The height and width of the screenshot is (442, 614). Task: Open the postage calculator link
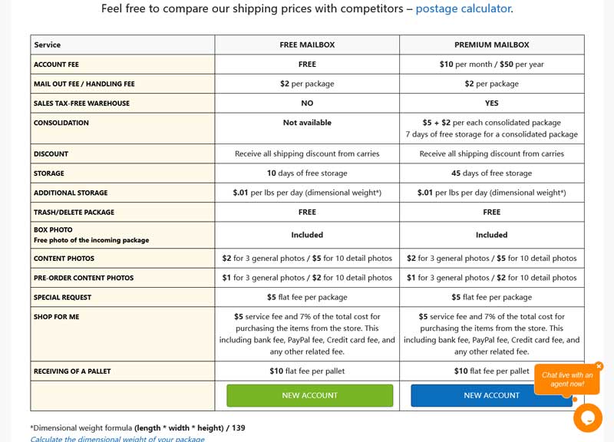463,9
